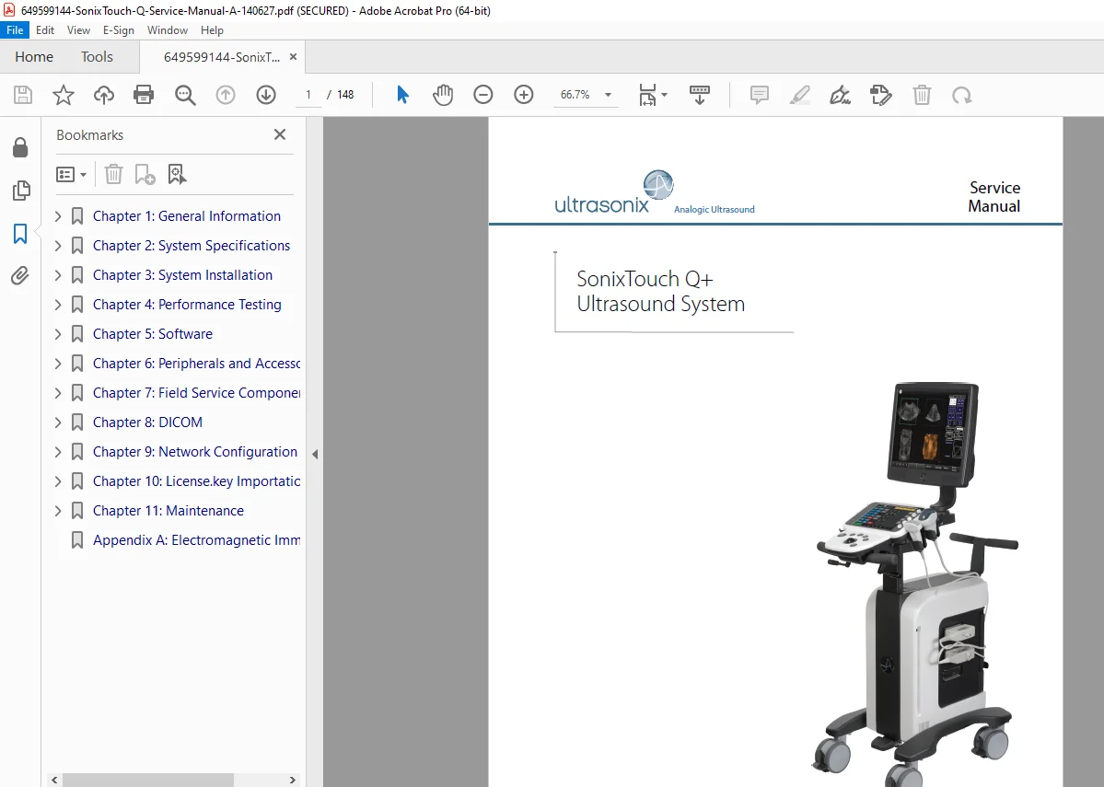Open the Sign document tool
Viewport: 1104px width, 787px height.
pyautogui.click(x=840, y=94)
